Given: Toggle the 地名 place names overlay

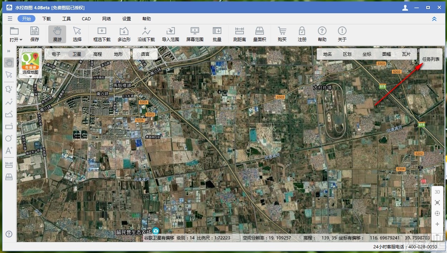Looking at the screenshot, I should click(327, 54).
